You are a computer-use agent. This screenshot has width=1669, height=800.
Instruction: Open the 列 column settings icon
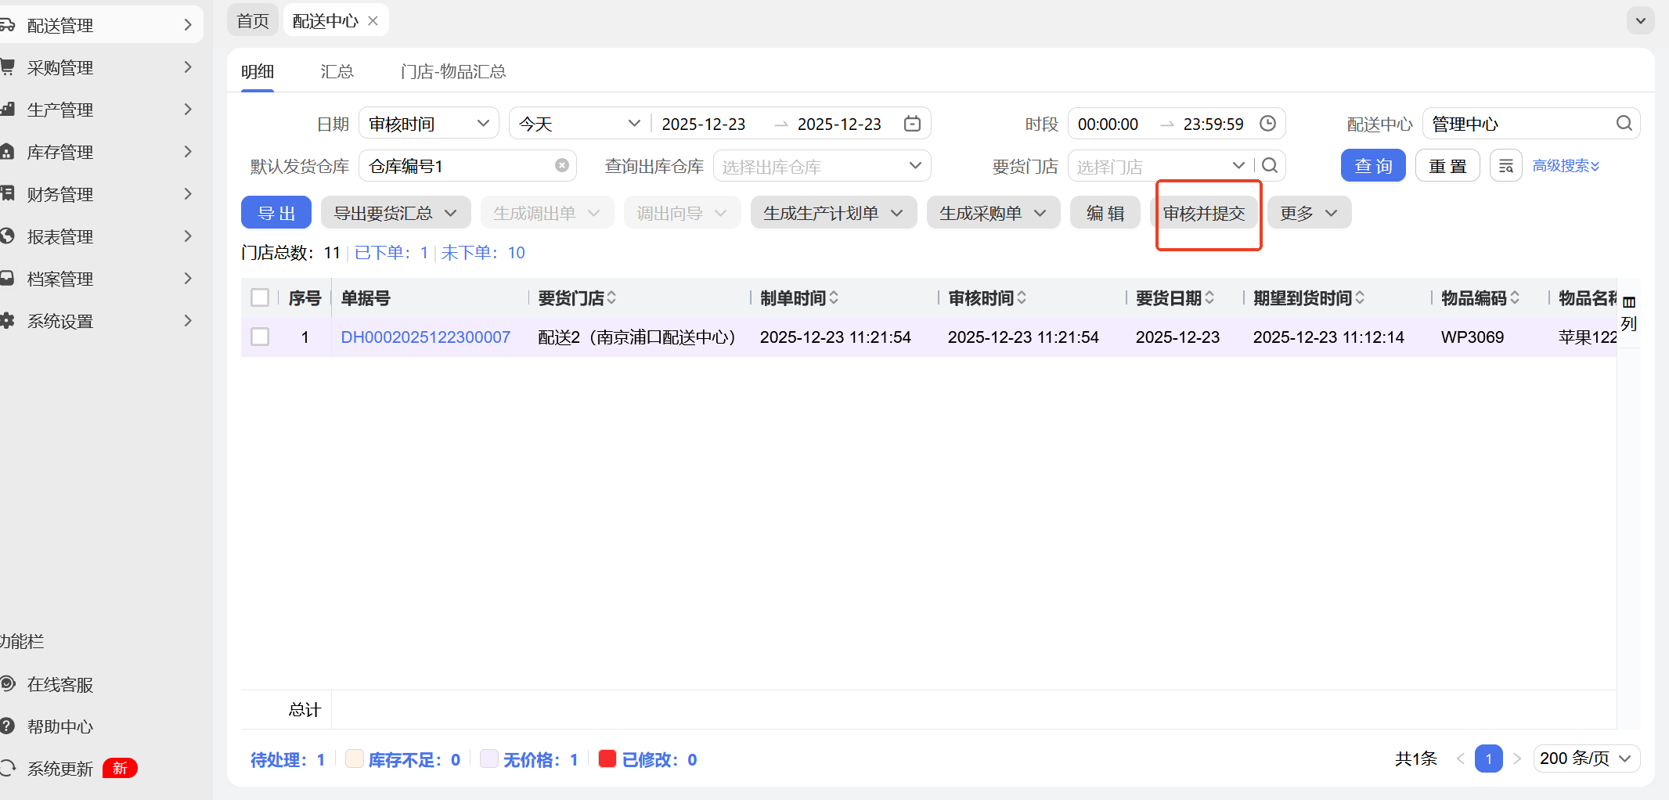click(x=1629, y=312)
